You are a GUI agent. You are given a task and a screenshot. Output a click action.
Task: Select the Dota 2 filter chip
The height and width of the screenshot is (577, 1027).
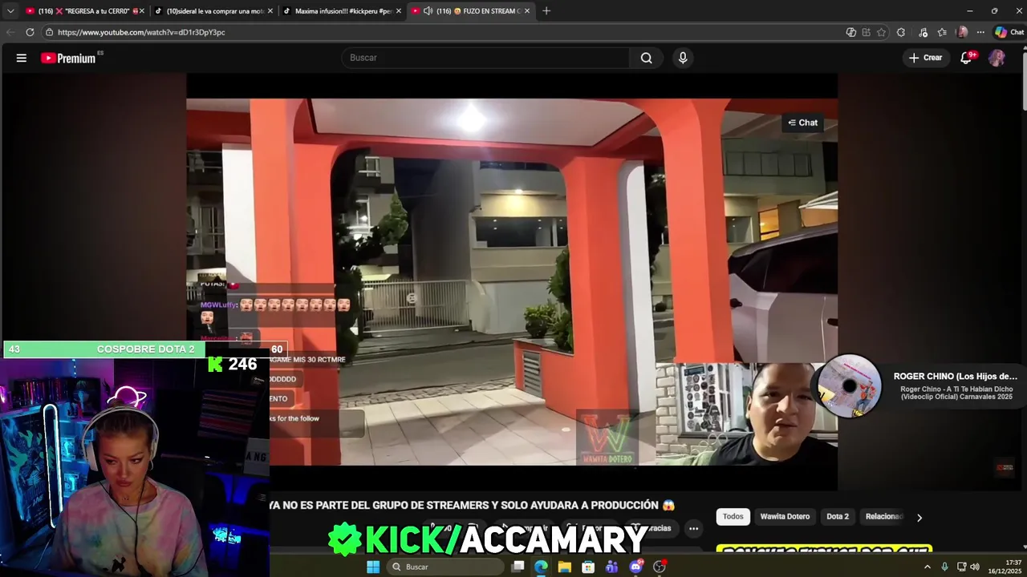pyautogui.click(x=838, y=517)
